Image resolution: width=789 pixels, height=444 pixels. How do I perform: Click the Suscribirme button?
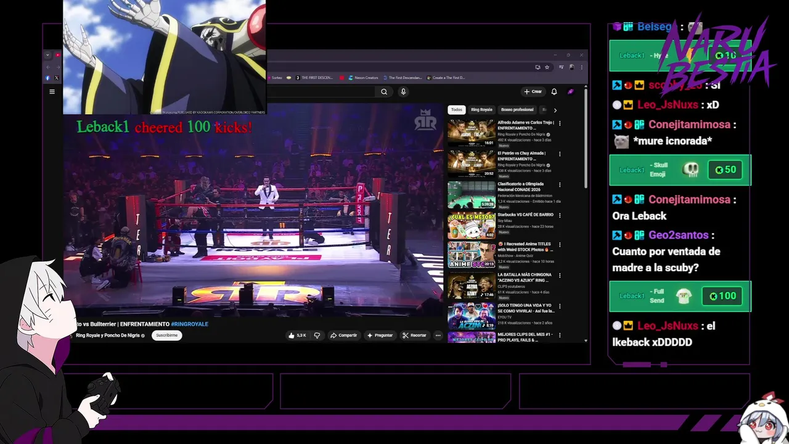pyautogui.click(x=166, y=335)
